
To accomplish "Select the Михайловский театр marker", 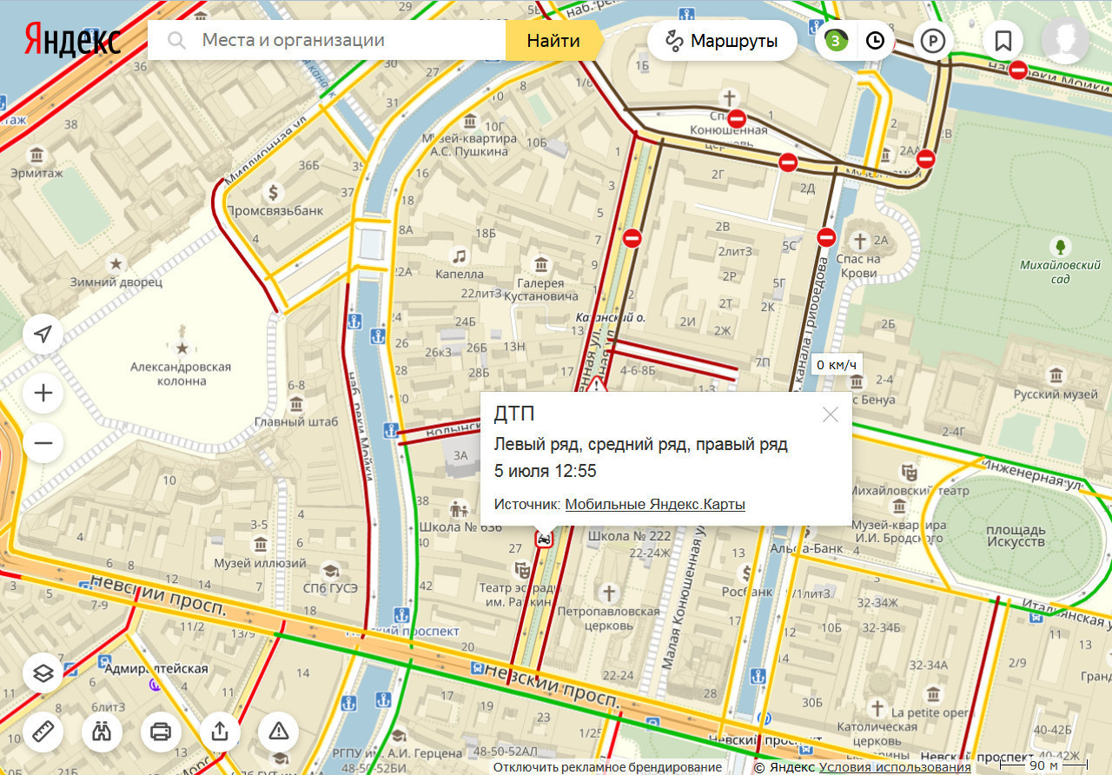I will (x=910, y=473).
